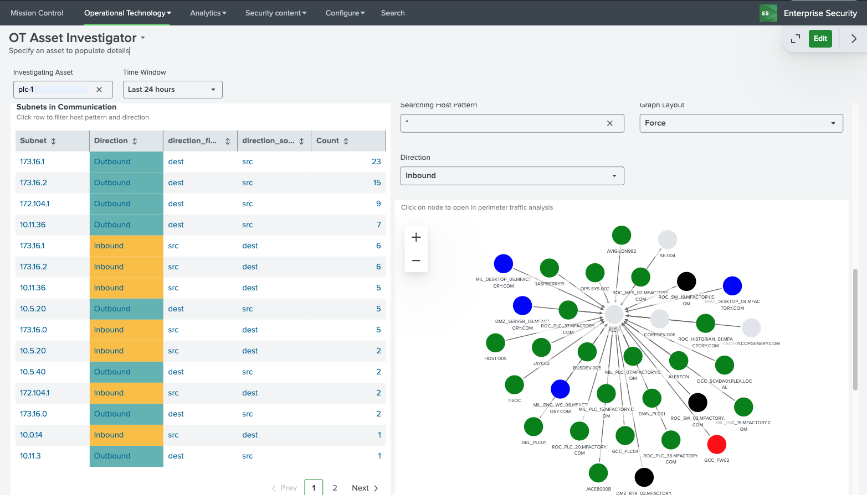Viewport: 867px width, 495px height.
Task: Click the Searching Host Pattern input field
Action: 501,123
